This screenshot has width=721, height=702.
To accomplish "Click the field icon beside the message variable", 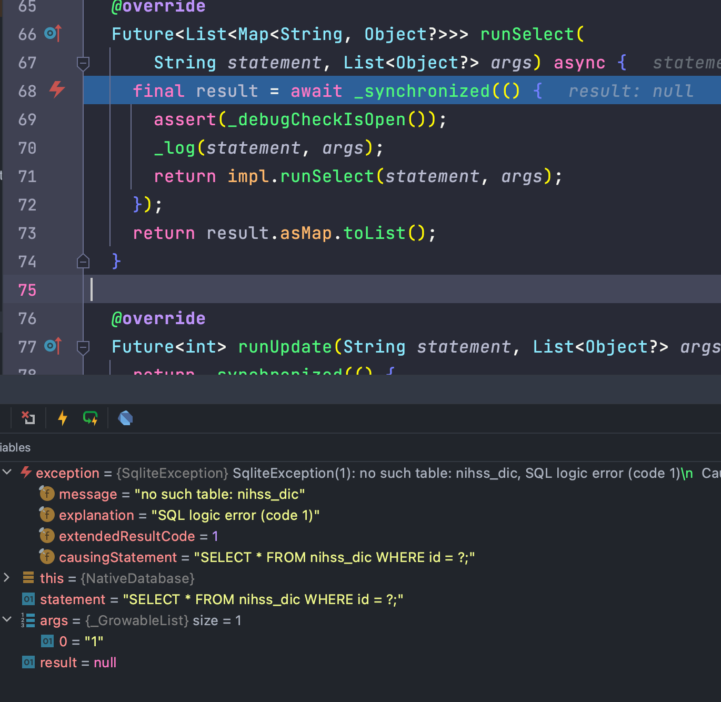I will pyautogui.click(x=46, y=494).
